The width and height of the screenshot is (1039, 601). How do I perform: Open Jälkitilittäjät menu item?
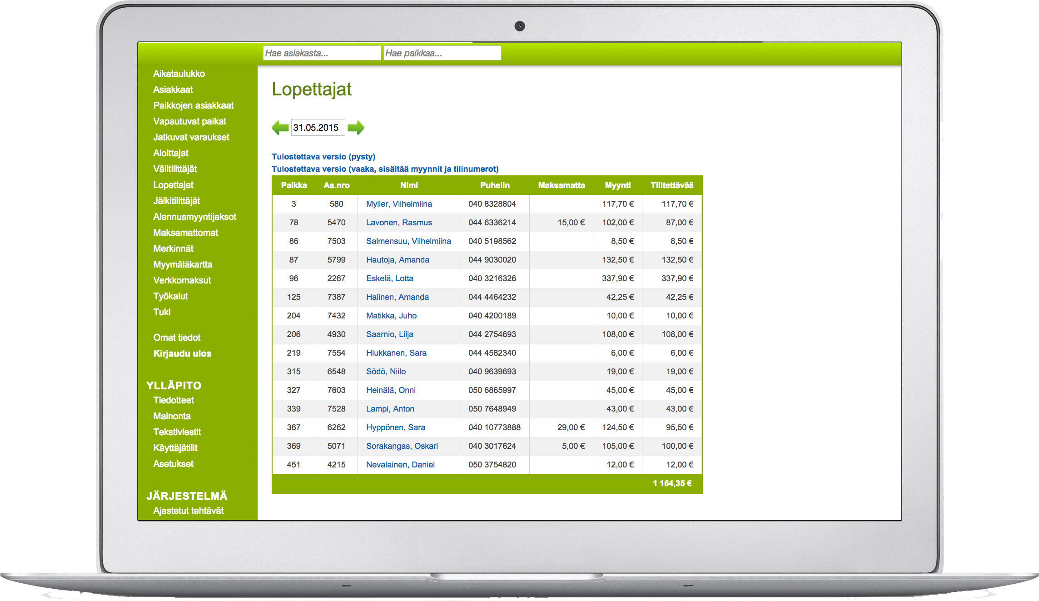[x=177, y=201]
